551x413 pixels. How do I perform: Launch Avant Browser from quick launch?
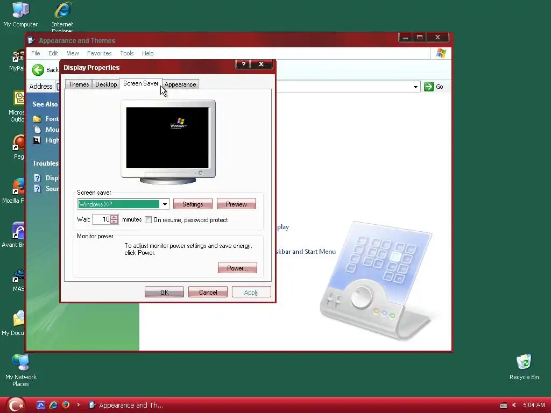click(x=41, y=405)
